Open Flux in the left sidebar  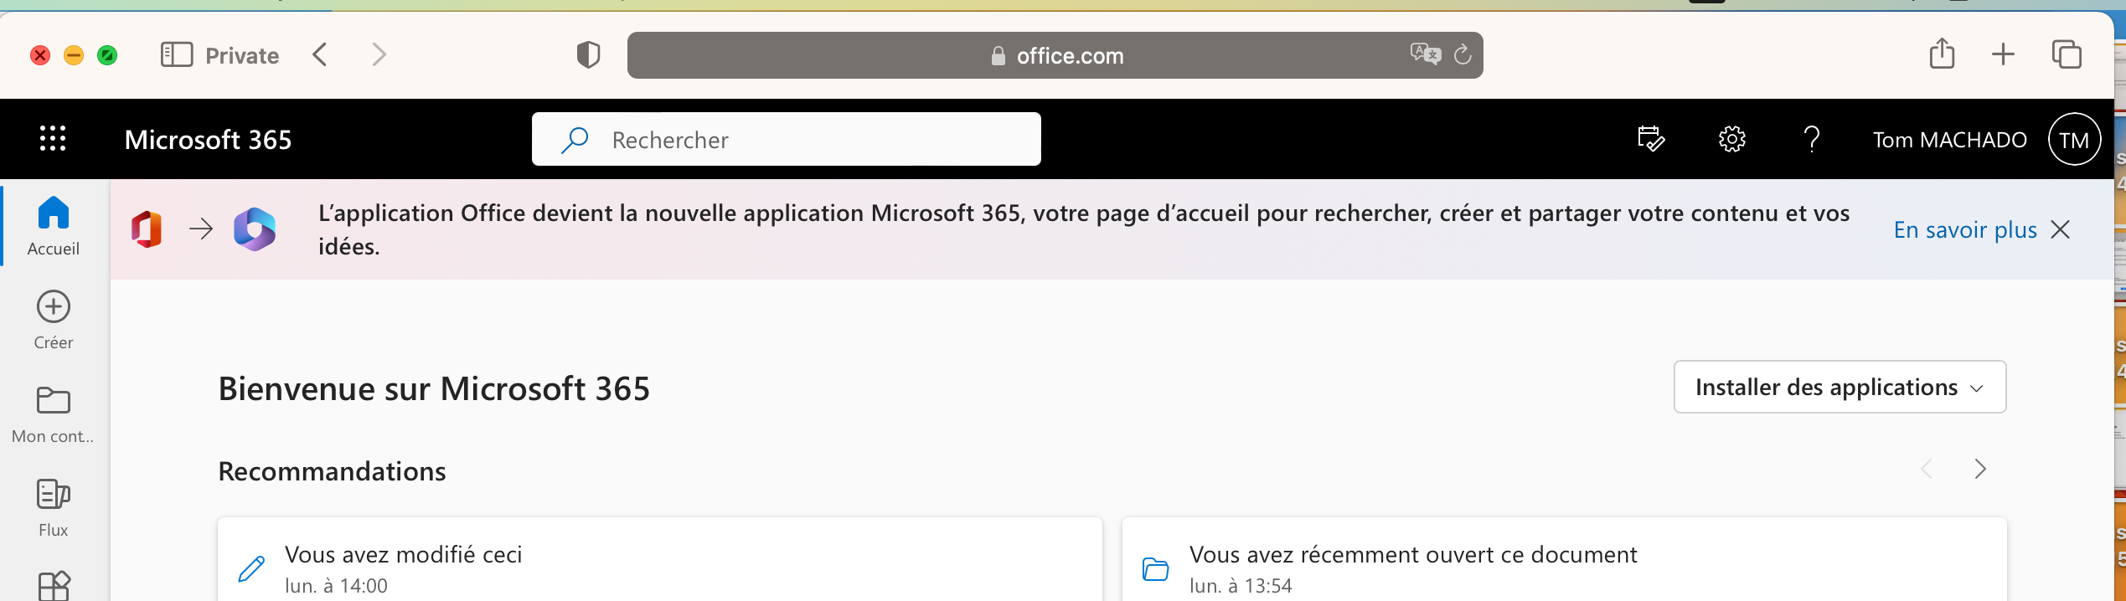click(x=54, y=506)
